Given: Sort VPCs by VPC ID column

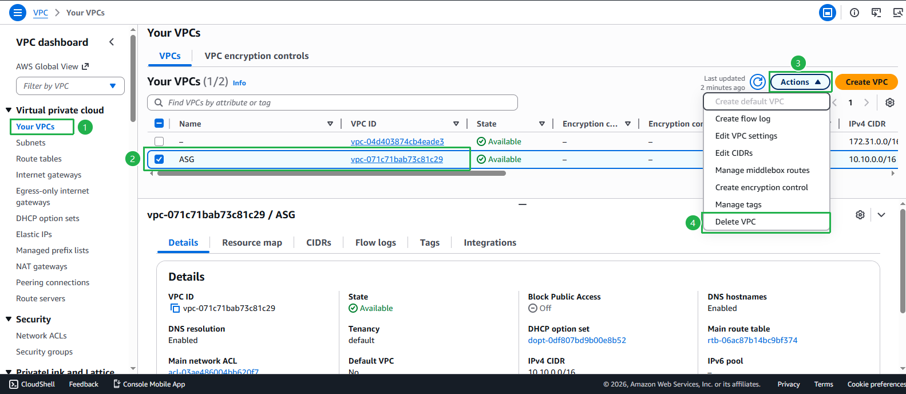Looking at the screenshot, I should pyautogui.click(x=456, y=124).
